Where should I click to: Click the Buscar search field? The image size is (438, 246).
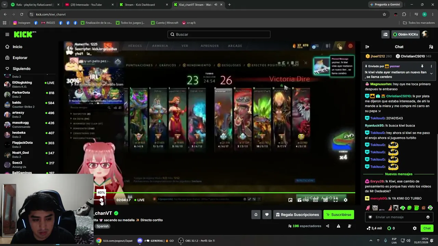(219, 35)
